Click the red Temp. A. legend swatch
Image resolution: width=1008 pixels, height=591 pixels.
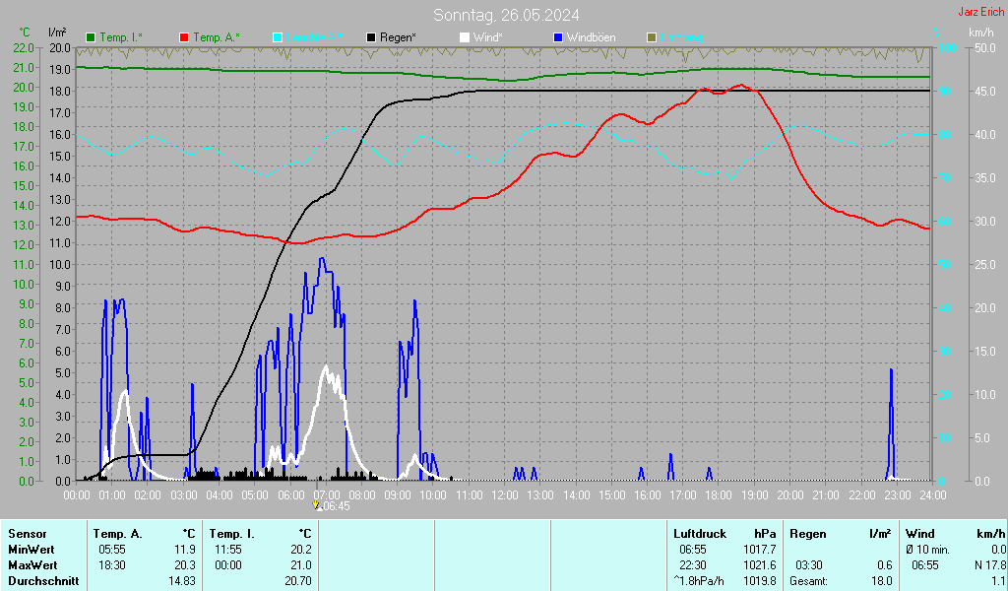coord(184,38)
